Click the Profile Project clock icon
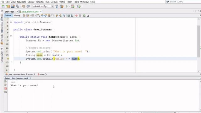 pyautogui.click(x=79, y=6)
